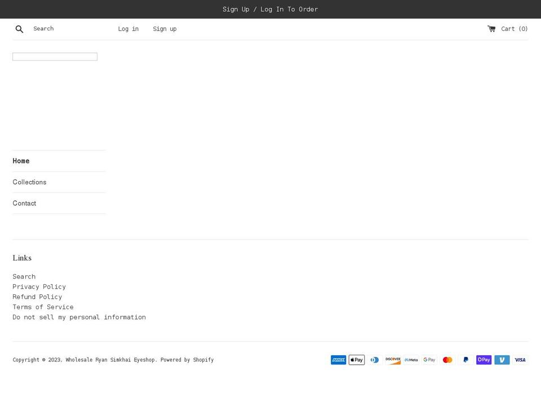The image size is (541, 406).
Task: Click the Mastercard payment icon
Action: click(x=447, y=360)
